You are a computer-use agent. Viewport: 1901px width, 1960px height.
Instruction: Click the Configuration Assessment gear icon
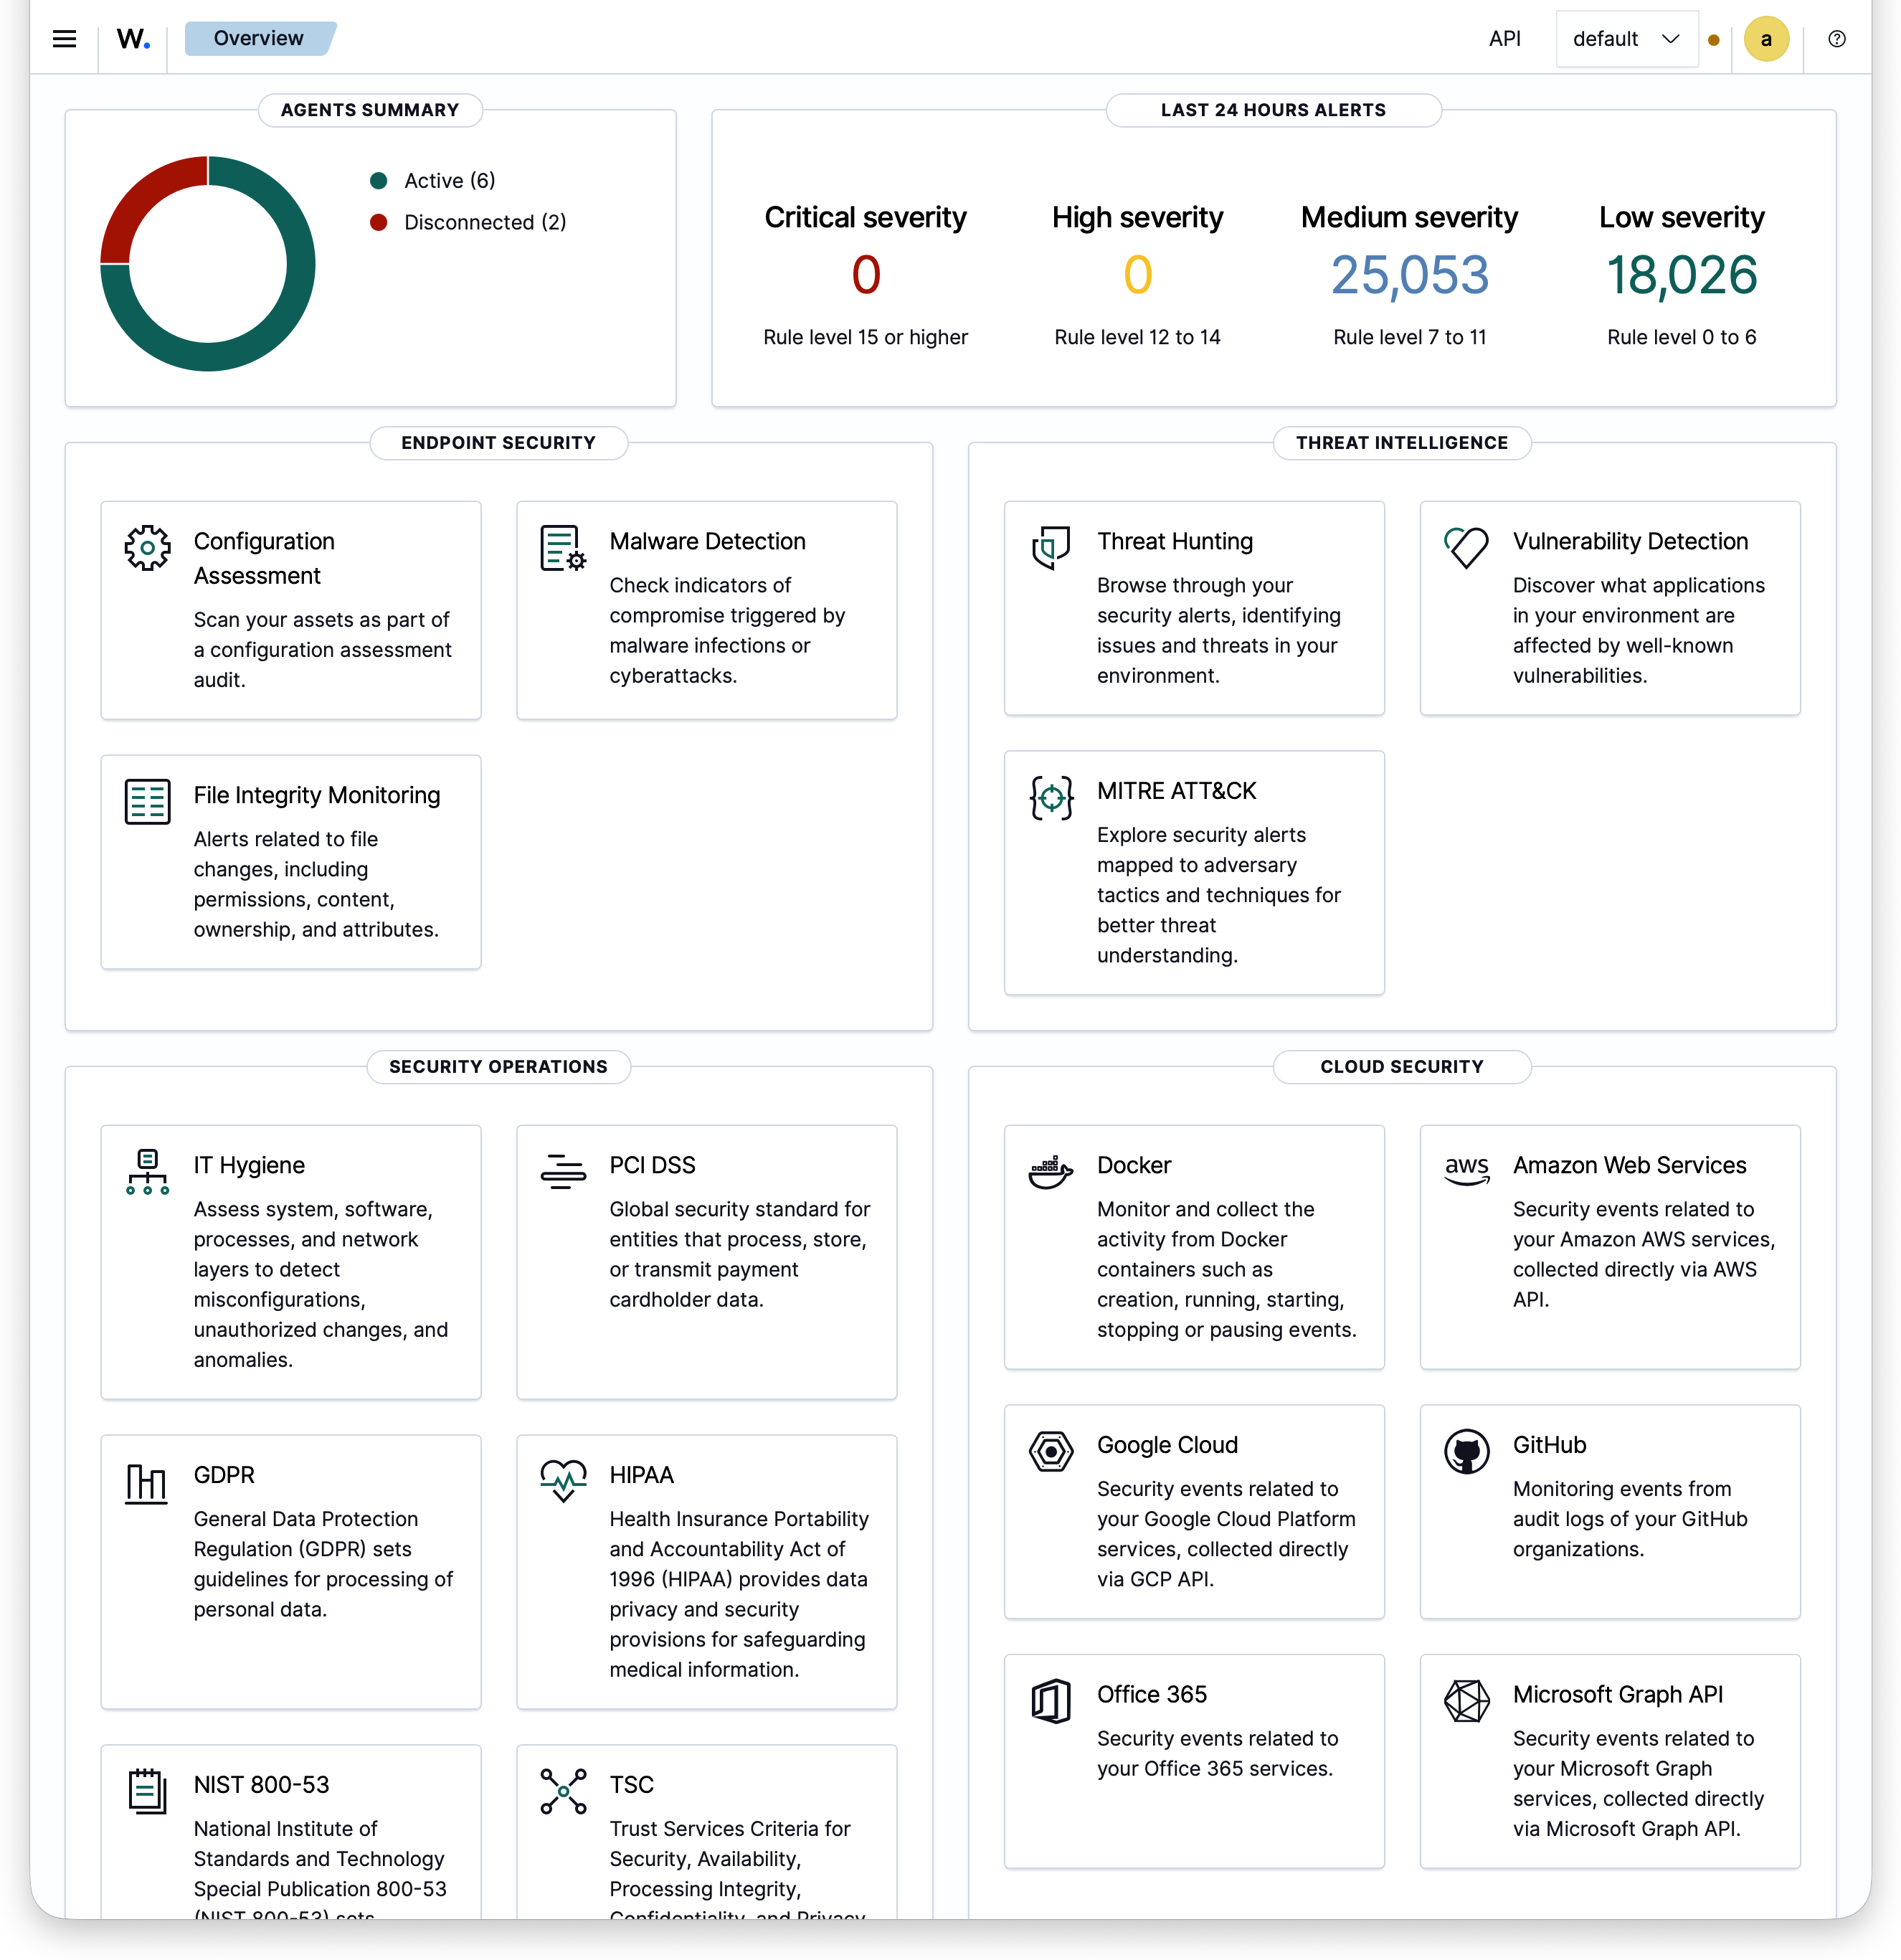(x=147, y=548)
